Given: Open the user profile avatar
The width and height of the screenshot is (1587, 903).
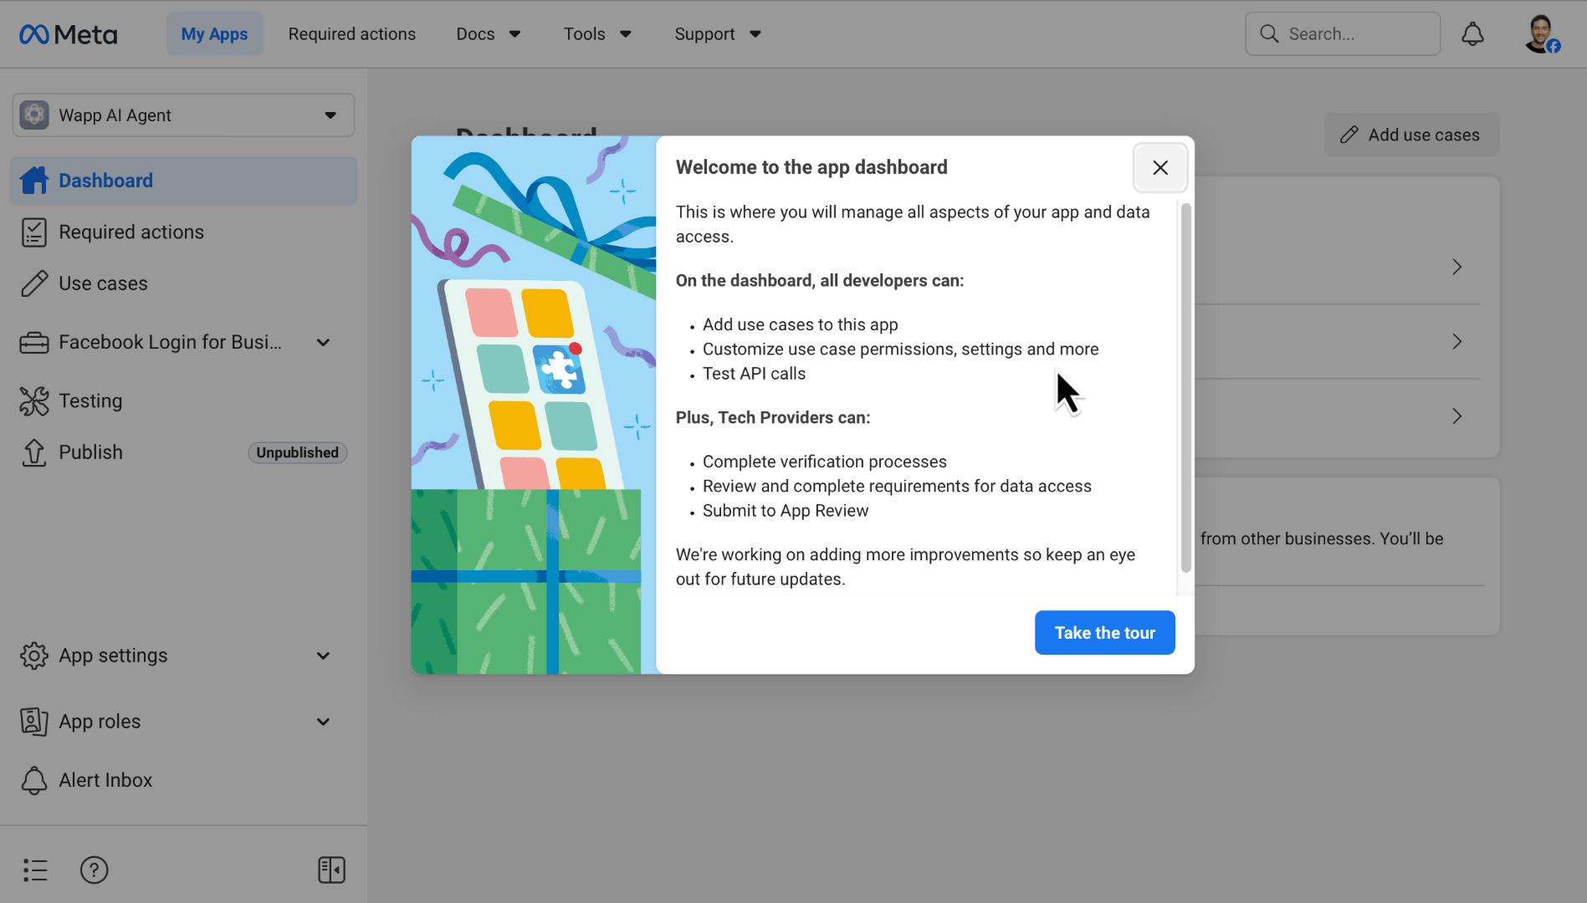Looking at the screenshot, I should [x=1541, y=34].
